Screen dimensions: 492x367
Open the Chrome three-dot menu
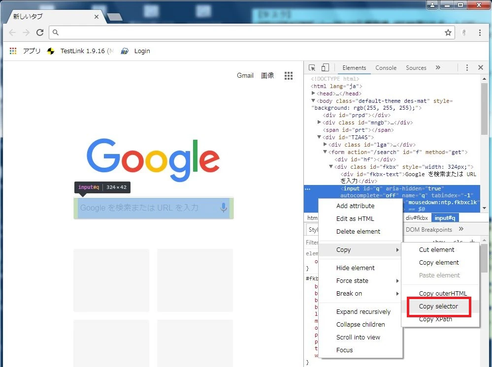[x=480, y=32]
